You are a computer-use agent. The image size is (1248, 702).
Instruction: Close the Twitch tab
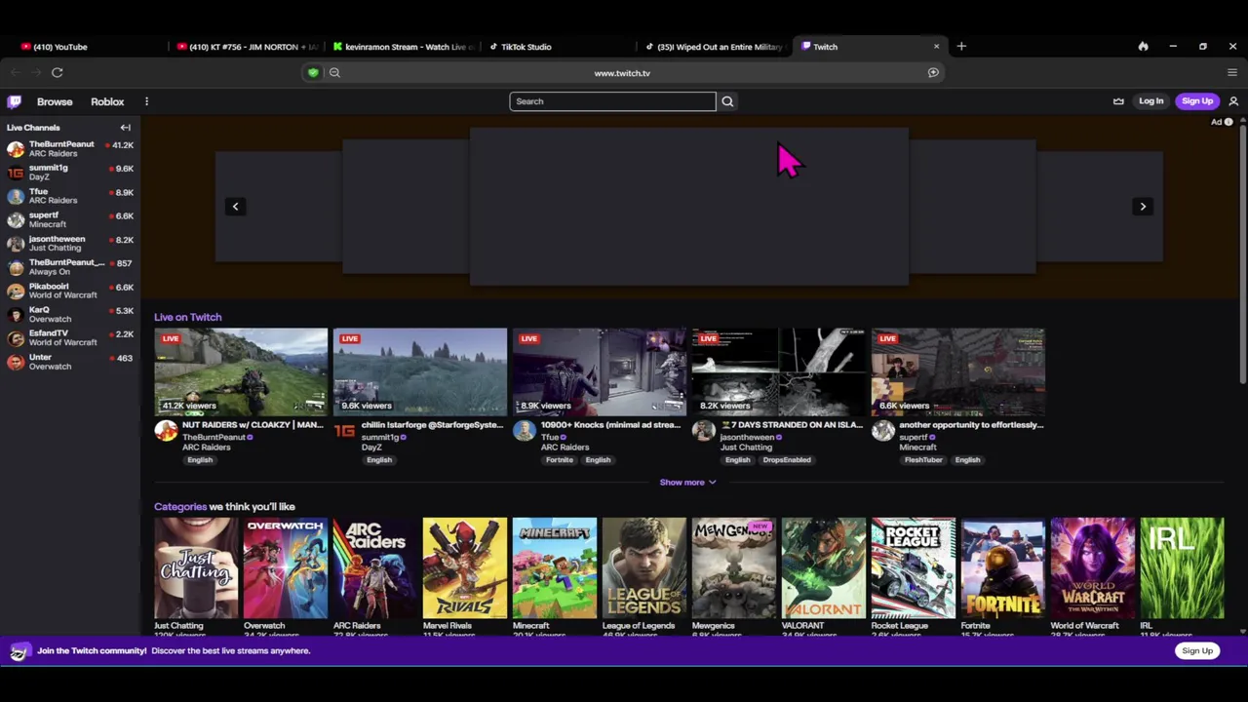click(x=936, y=46)
